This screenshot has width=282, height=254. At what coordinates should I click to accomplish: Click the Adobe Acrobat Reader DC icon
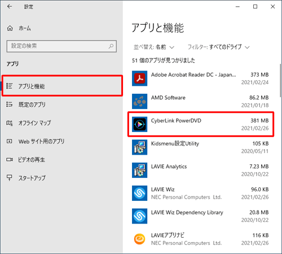(x=139, y=78)
